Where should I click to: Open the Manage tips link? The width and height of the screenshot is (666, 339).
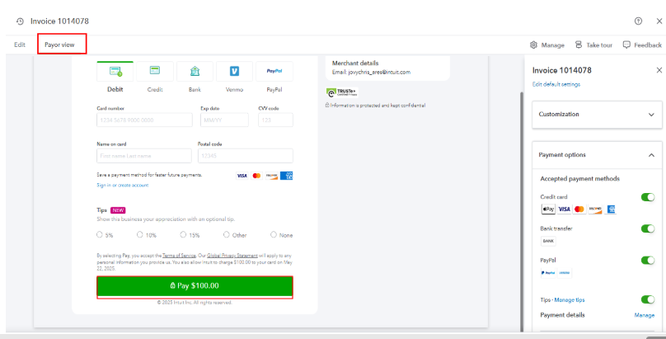coord(570,300)
